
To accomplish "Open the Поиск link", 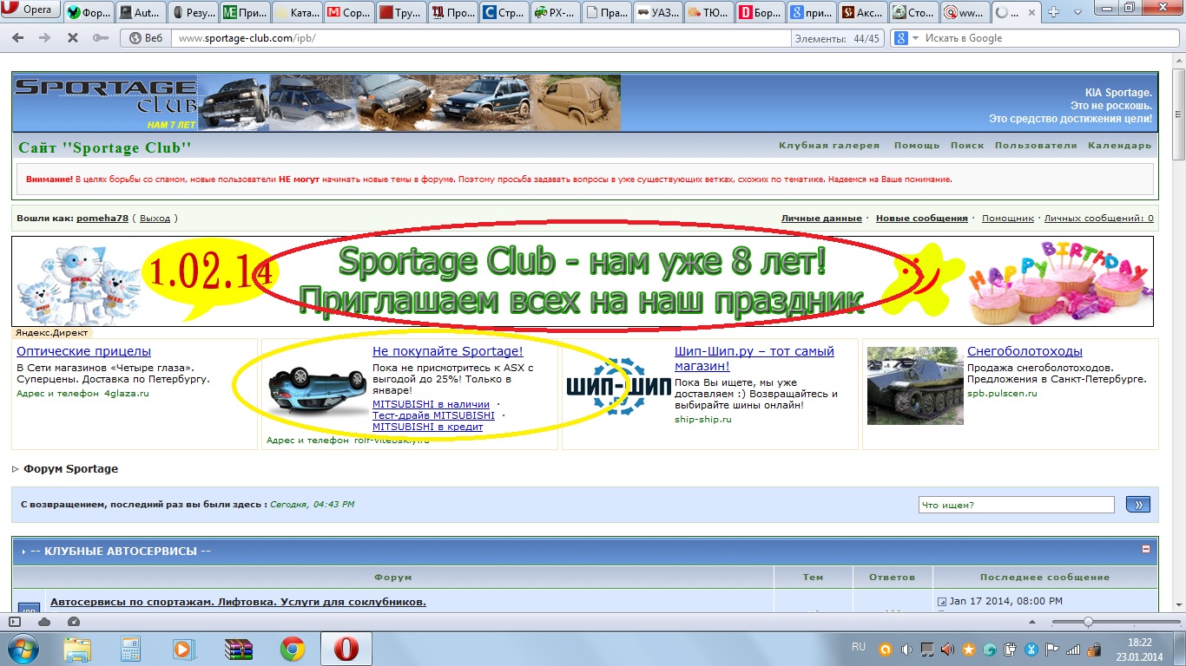I will (967, 146).
